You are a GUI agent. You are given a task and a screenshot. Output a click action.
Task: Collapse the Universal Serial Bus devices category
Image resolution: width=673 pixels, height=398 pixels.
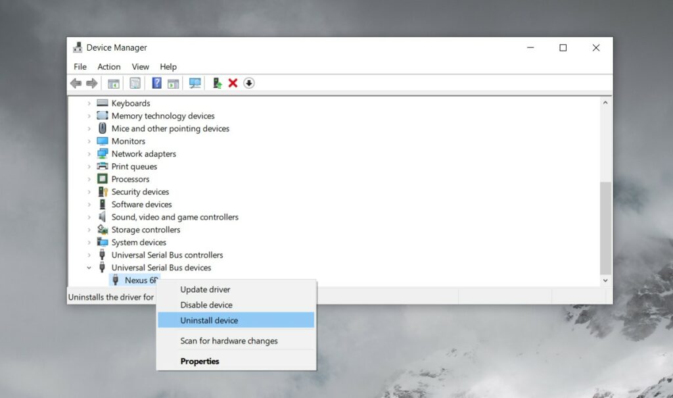(x=89, y=268)
